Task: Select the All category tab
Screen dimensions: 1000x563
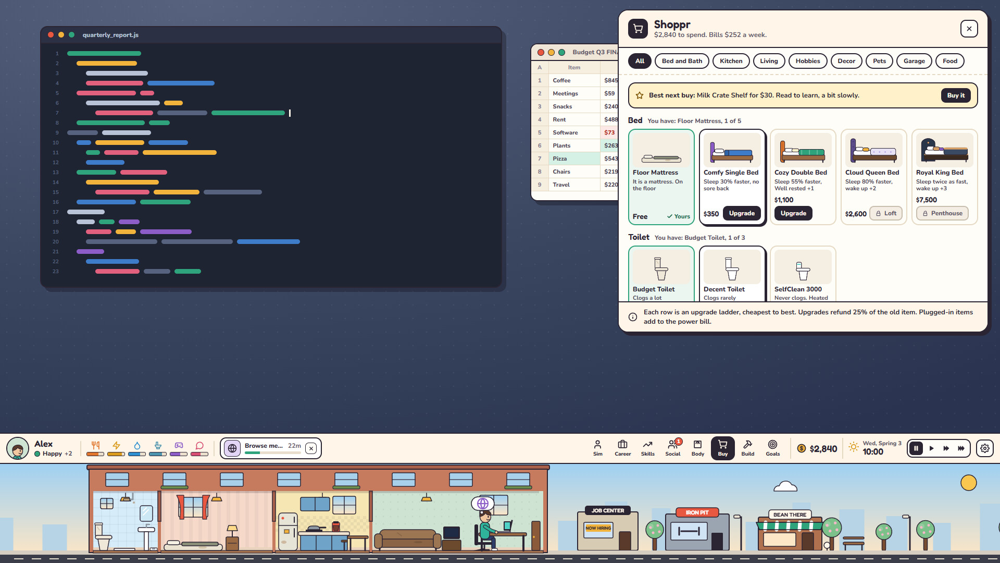Action: click(640, 61)
